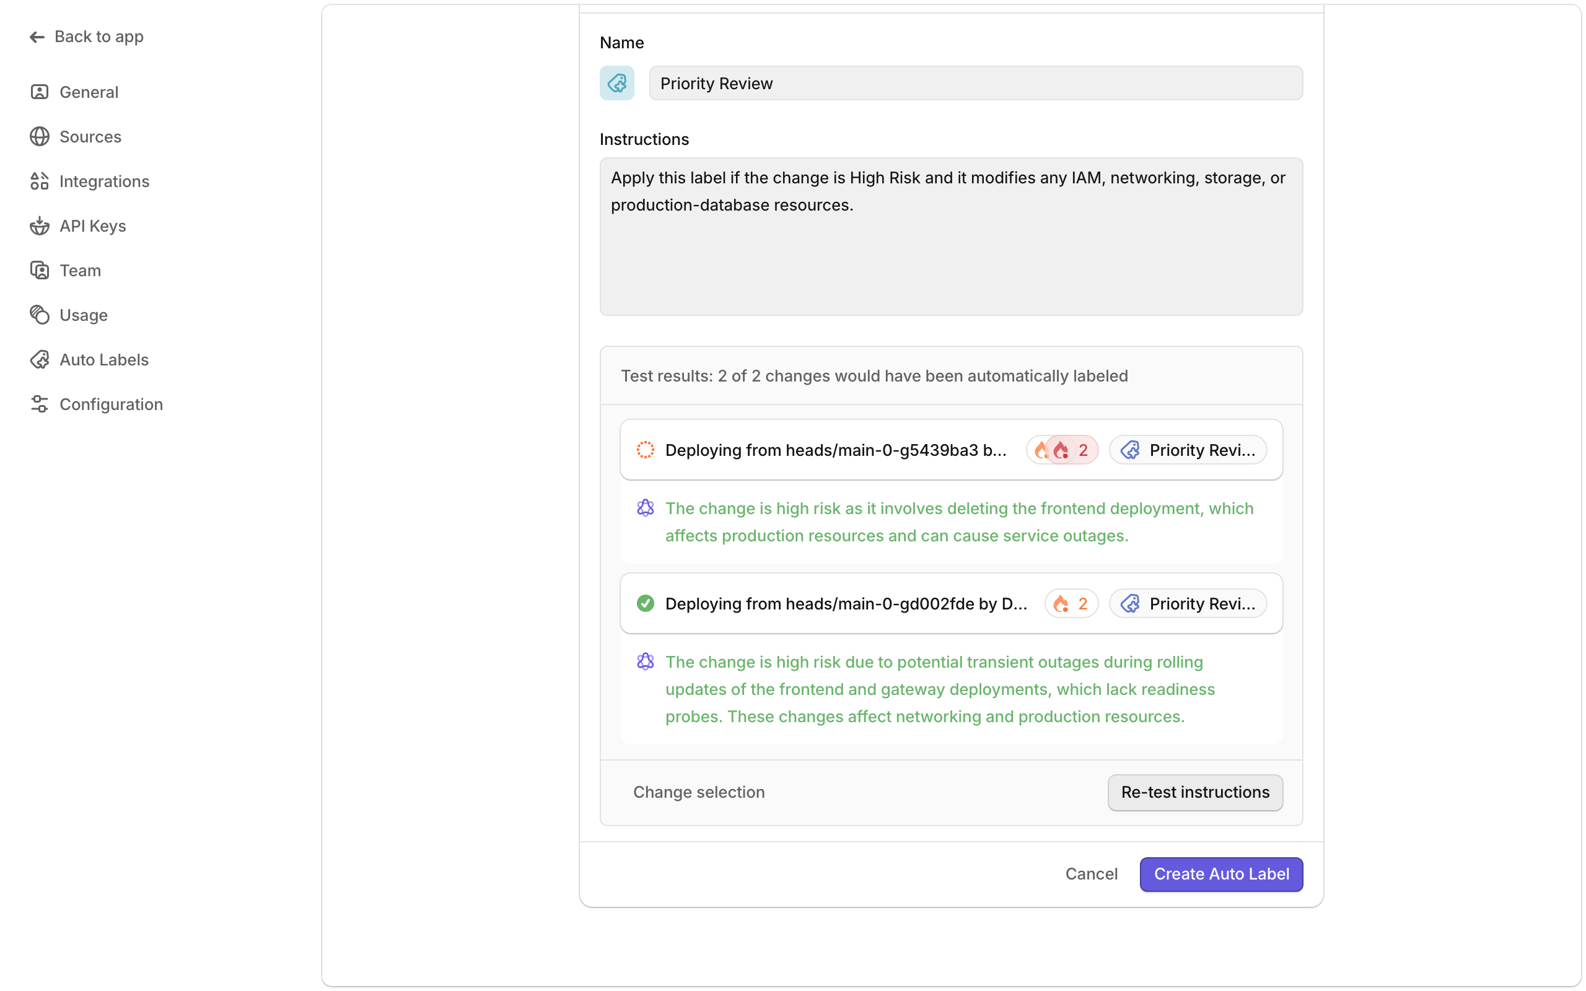Click into the Priority Review name field

pos(975,83)
